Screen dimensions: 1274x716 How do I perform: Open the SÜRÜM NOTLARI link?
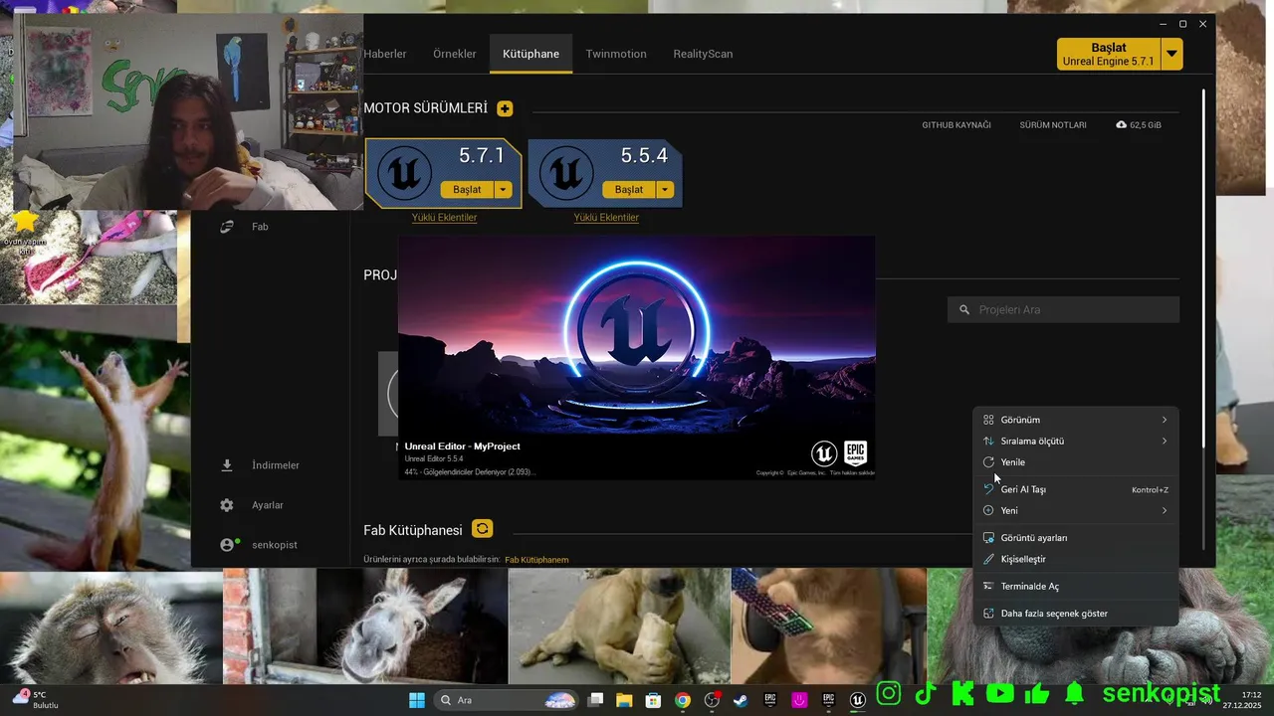point(1053,125)
